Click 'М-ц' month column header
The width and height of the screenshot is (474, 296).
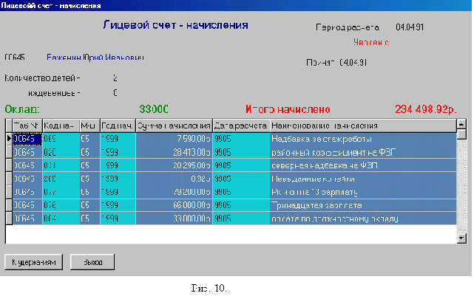89,125
